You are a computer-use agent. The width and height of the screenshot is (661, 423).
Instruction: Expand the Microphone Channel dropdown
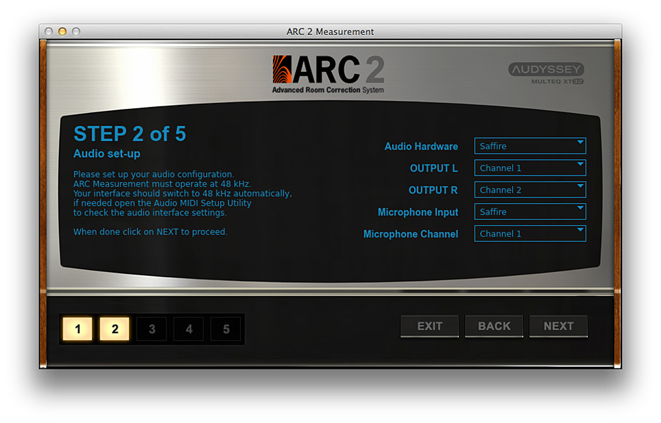(530, 234)
